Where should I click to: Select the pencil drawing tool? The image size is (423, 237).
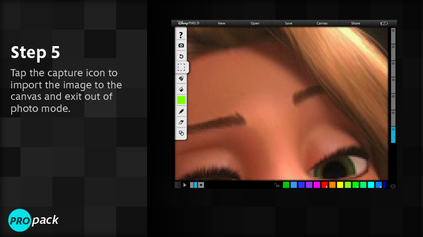(x=181, y=111)
